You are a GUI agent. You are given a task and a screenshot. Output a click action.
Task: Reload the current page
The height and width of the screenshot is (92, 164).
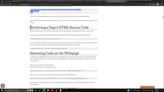(x=10, y=4)
